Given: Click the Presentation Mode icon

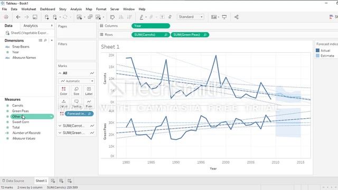Looking at the screenshot, I should (224, 17).
